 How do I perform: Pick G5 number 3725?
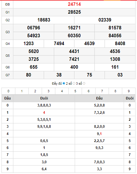[34, 59]
